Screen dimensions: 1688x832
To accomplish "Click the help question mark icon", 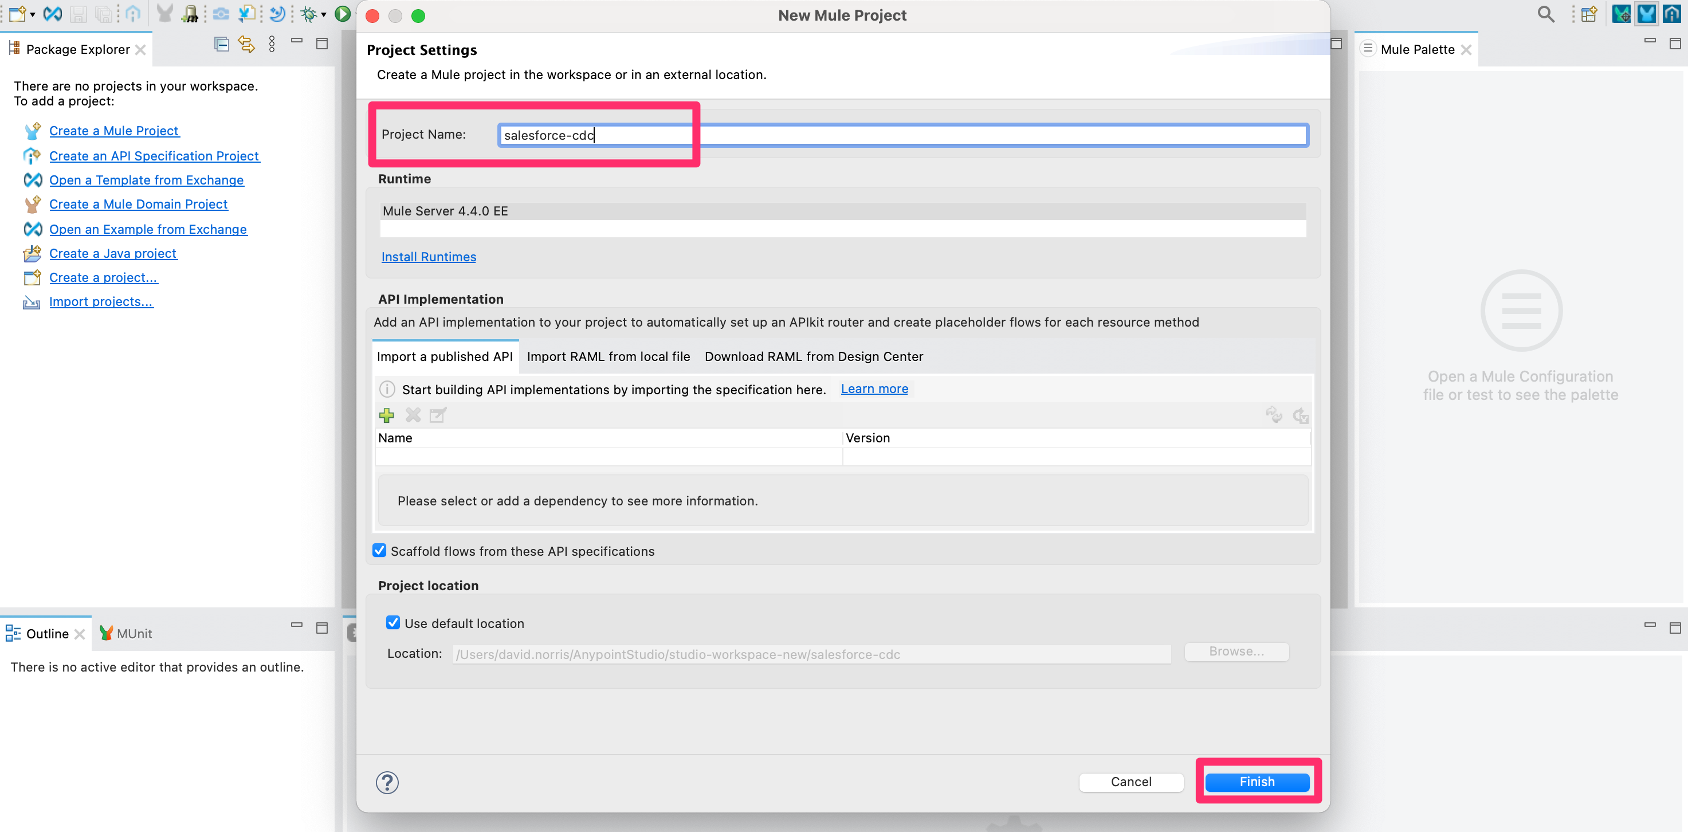I will [x=387, y=782].
